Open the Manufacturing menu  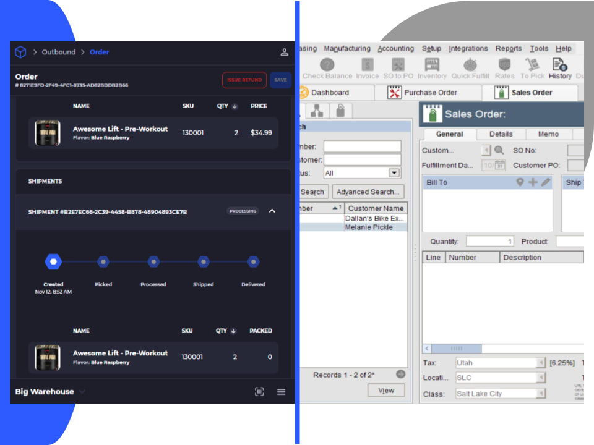click(x=347, y=48)
